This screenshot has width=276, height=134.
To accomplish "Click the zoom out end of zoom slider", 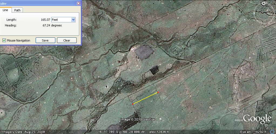I will [264, 79].
